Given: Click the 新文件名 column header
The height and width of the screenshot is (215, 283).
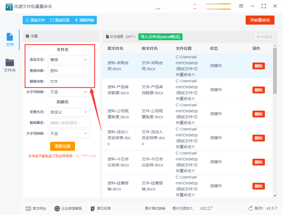Looking at the screenshot, I should click(150, 48).
